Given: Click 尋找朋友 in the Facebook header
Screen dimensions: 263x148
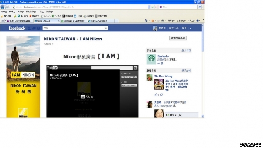Looking at the screenshot, I should click(x=173, y=28).
